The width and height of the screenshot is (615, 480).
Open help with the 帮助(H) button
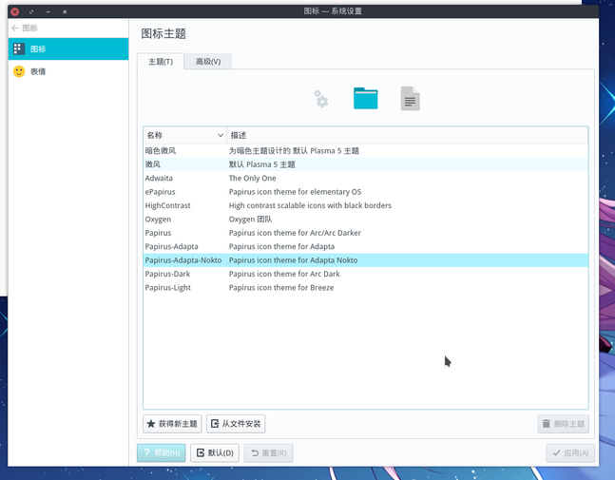162,453
